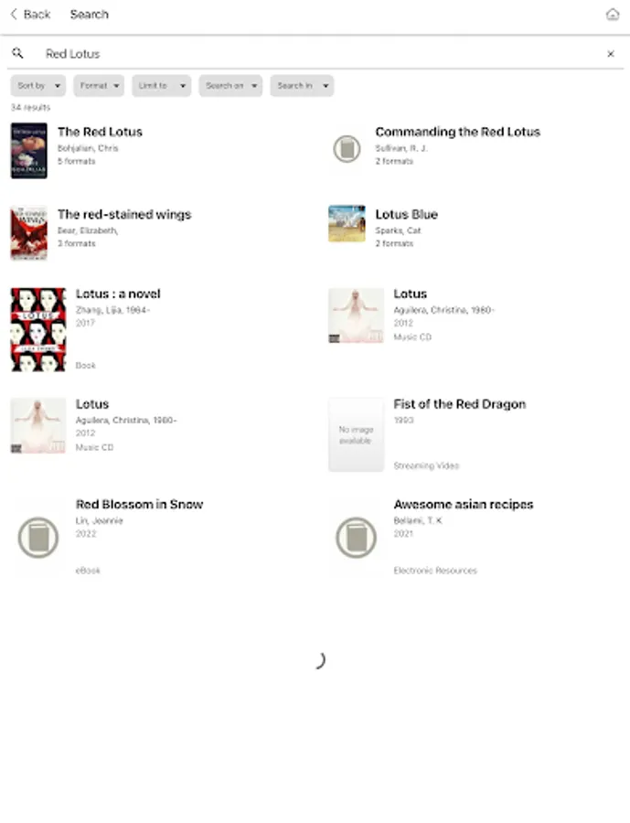This screenshot has height=823, width=630.
Task: Select The red-stained wings cover thumbnail
Action: (28, 233)
